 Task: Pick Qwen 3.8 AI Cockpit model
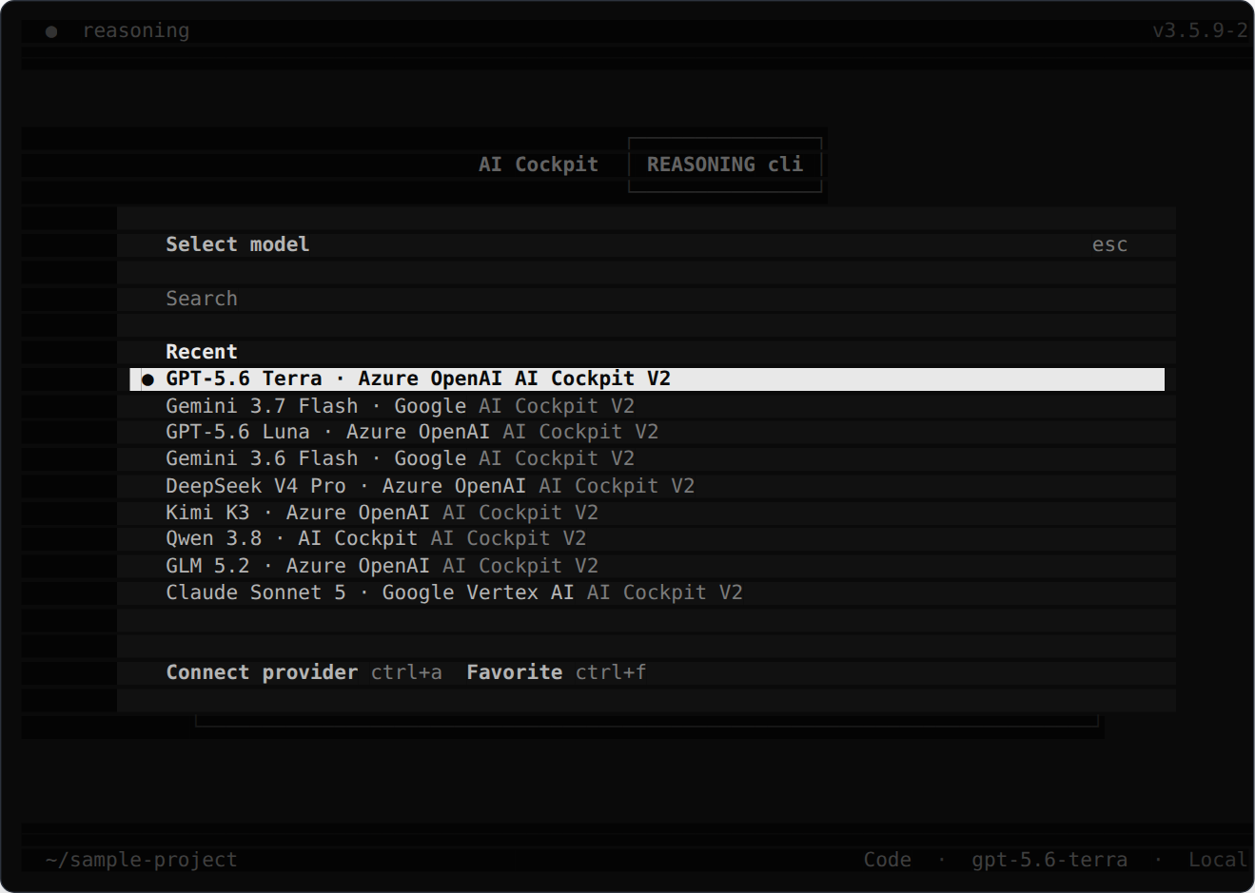coord(647,538)
